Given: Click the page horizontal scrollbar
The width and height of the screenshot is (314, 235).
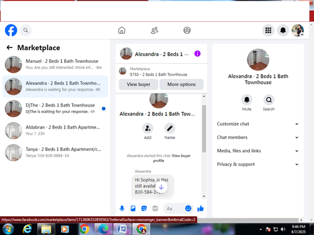Looking at the screenshot, I should coord(248,220).
